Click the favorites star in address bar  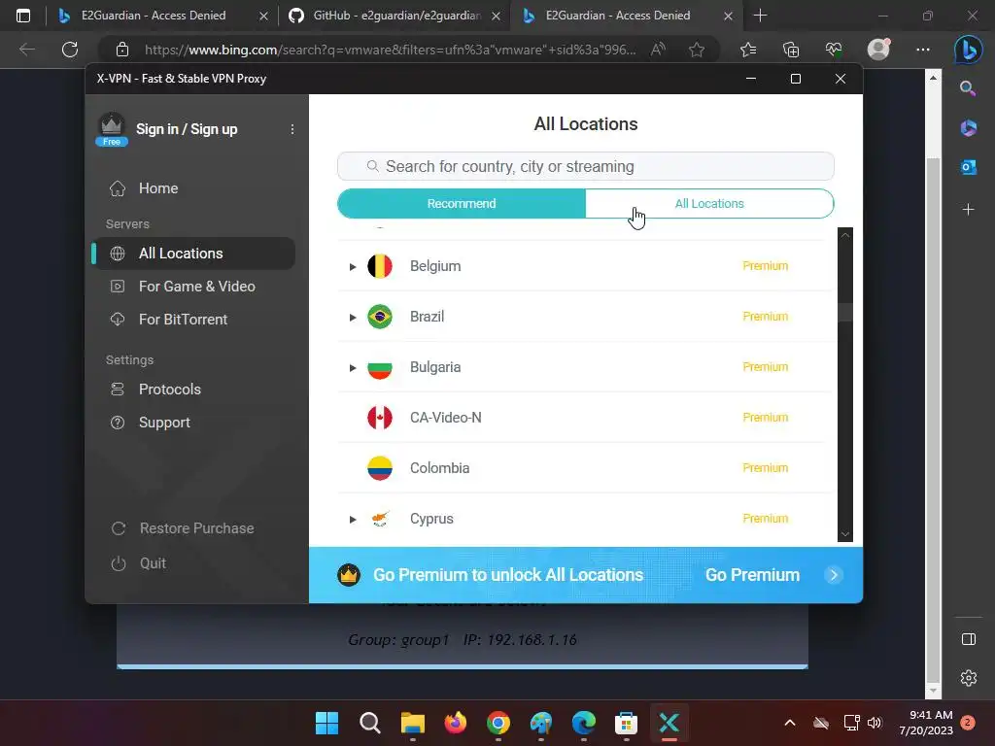pyautogui.click(x=697, y=50)
